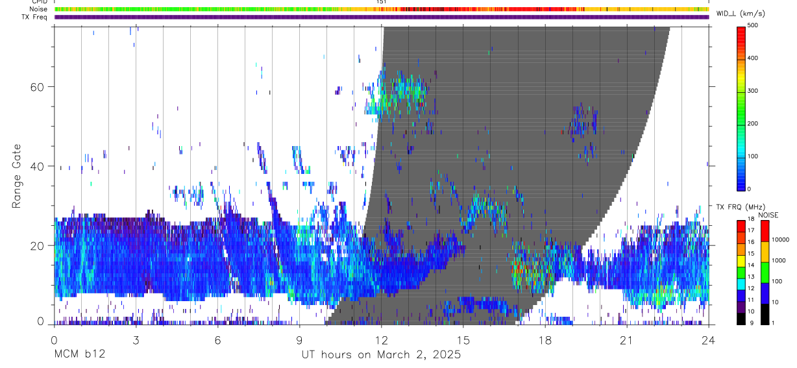
Task: Select the 18 MHz label in TX FRQ legend
Action: [x=751, y=219]
